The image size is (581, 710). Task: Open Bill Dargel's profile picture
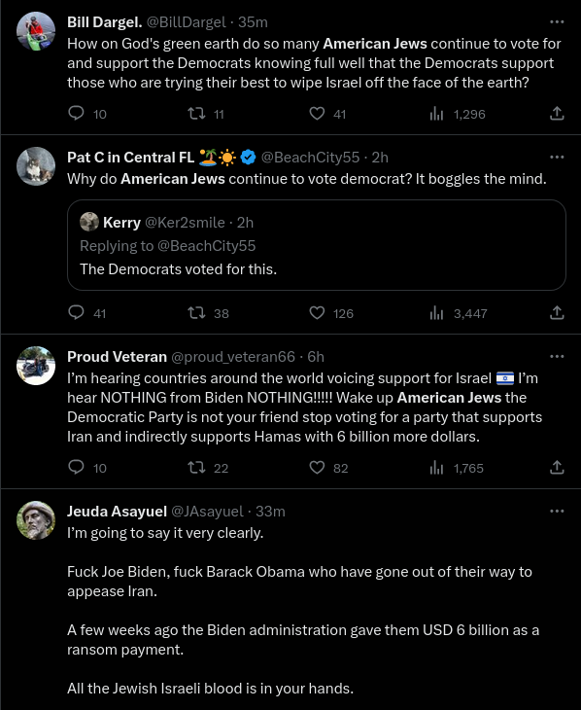(x=36, y=31)
